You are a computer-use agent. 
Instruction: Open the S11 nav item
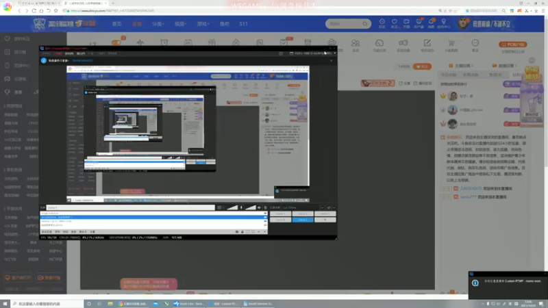pos(244,24)
